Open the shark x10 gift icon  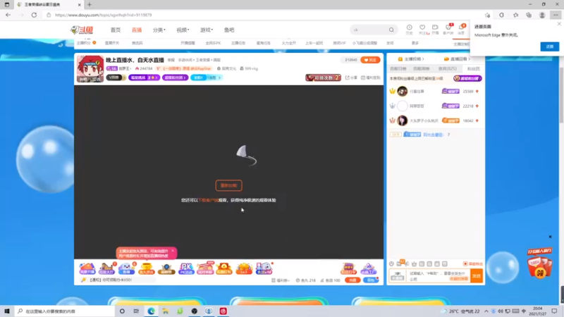coord(264,268)
